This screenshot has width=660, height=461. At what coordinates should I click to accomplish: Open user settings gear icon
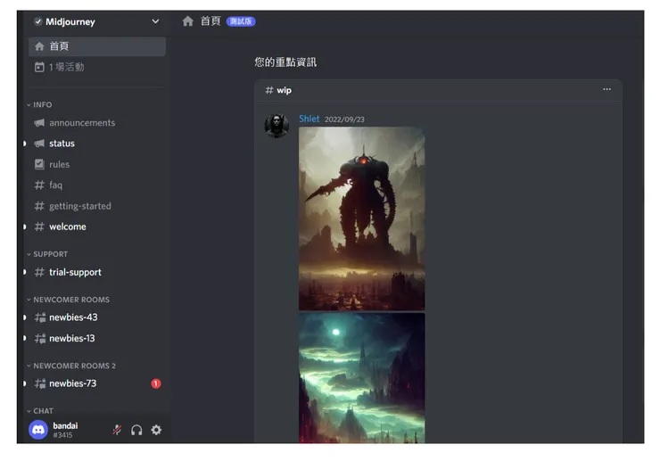point(156,430)
